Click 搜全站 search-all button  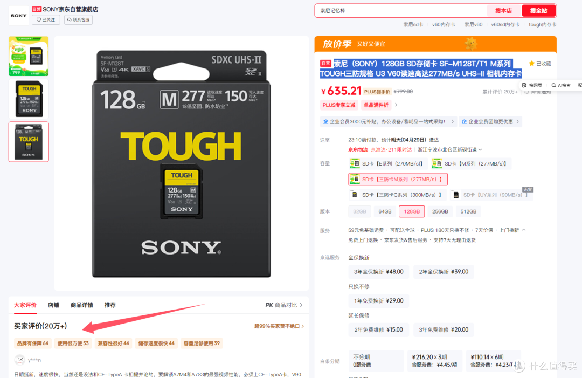pos(538,11)
